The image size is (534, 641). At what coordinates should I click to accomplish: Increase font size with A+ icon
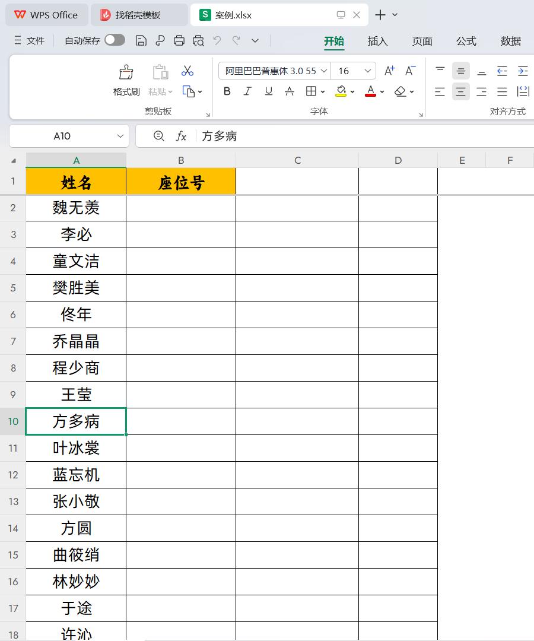tap(390, 71)
